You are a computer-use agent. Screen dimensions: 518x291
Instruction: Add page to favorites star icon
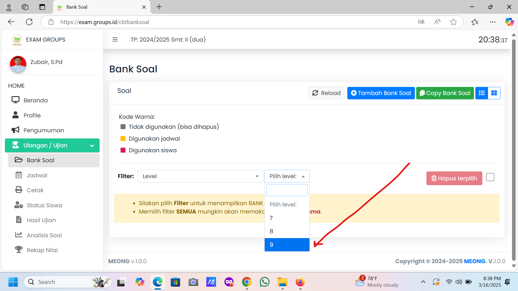[x=453, y=22]
